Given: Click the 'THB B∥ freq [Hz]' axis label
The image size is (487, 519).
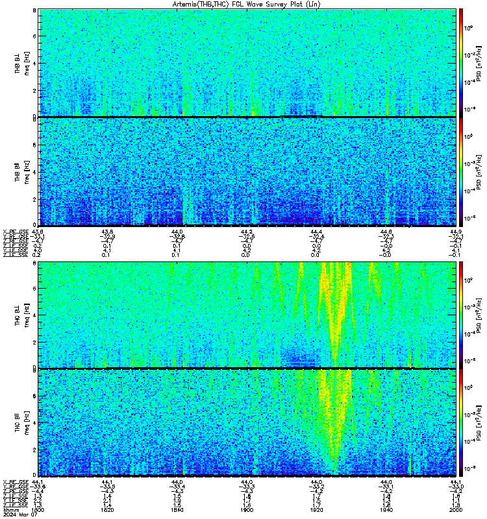Looking at the screenshot, I should [x=22, y=172].
